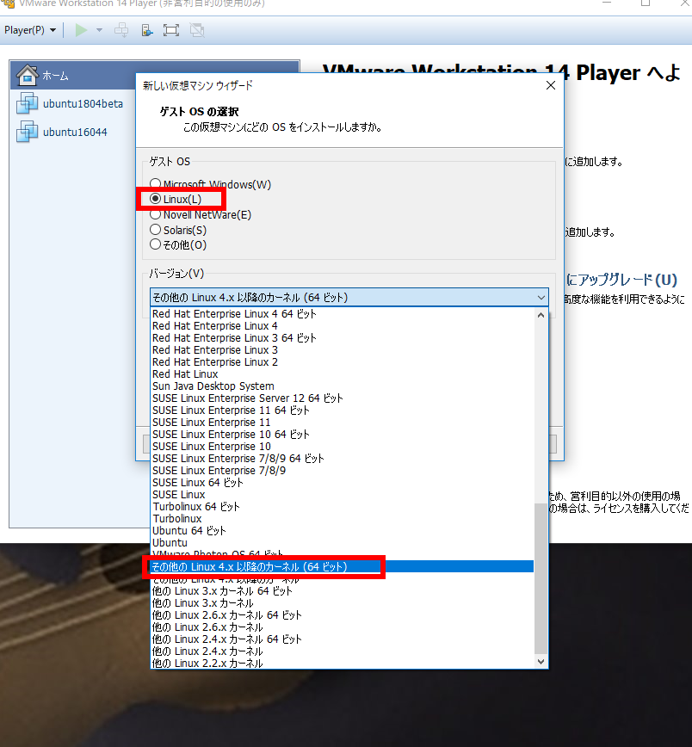
Task: Choose Red Hat Enterprise Linux 4 64 ビット
Action: coord(343,314)
